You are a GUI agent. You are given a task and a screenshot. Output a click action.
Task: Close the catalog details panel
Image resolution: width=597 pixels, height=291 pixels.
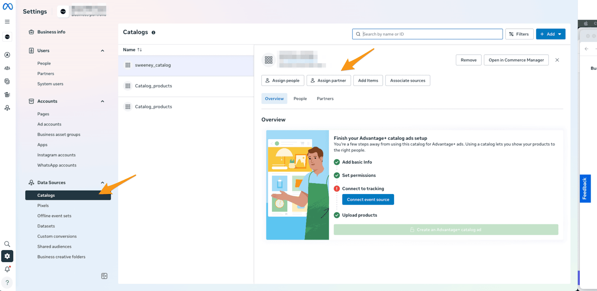click(x=557, y=60)
